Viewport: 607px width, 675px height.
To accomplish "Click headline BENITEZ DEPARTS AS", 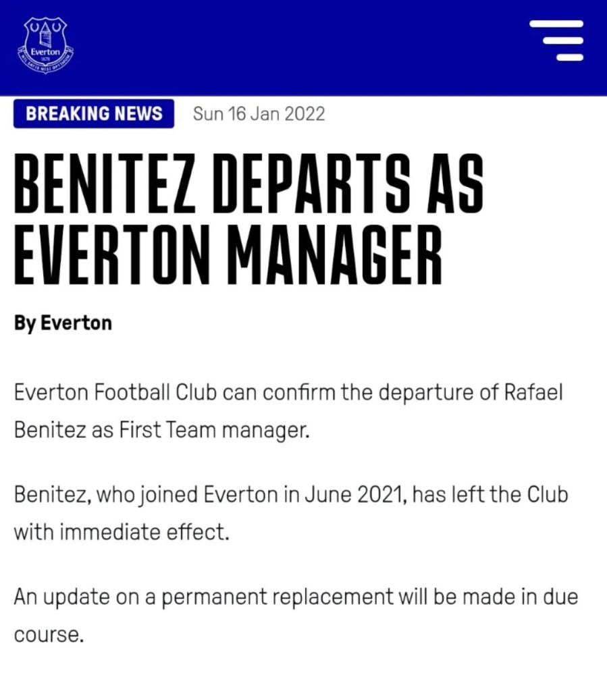I will [x=249, y=184].
